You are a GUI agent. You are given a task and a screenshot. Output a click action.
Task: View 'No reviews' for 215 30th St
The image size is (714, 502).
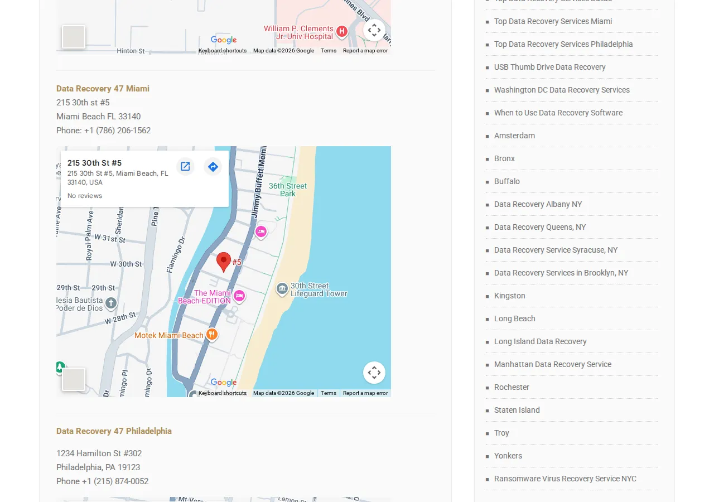[x=85, y=196]
